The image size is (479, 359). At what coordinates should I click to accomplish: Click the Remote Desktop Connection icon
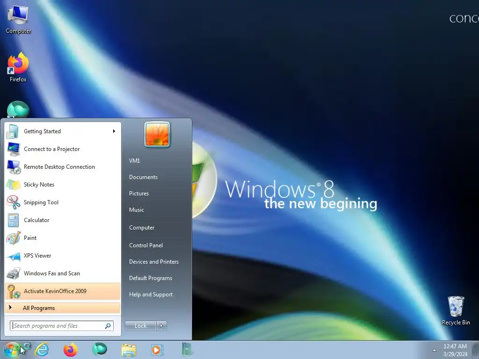[14, 167]
